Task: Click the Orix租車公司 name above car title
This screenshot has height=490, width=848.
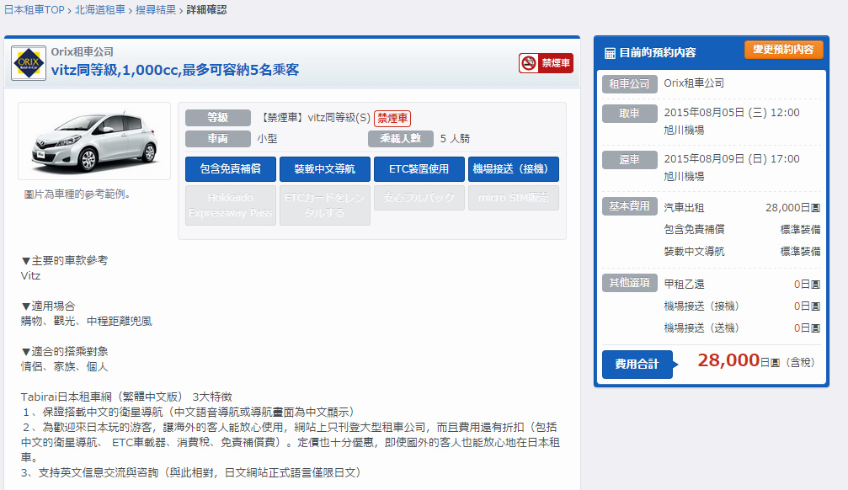Action: 83,52
